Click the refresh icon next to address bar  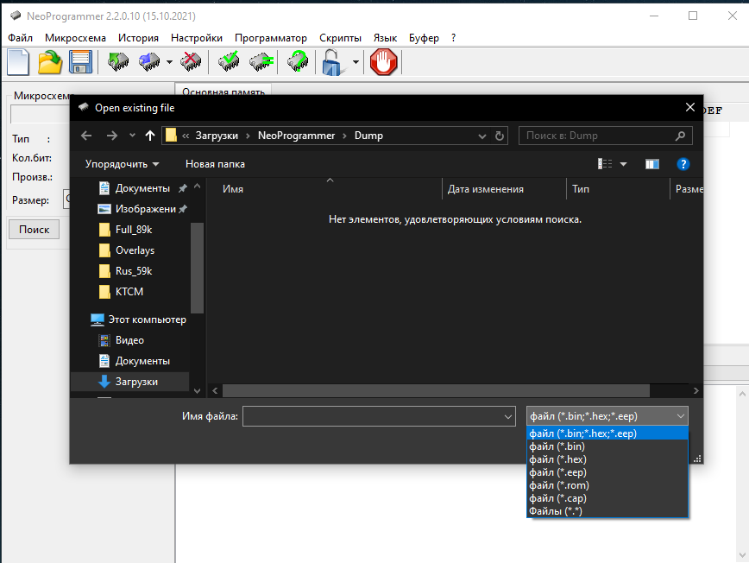pos(499,136)
